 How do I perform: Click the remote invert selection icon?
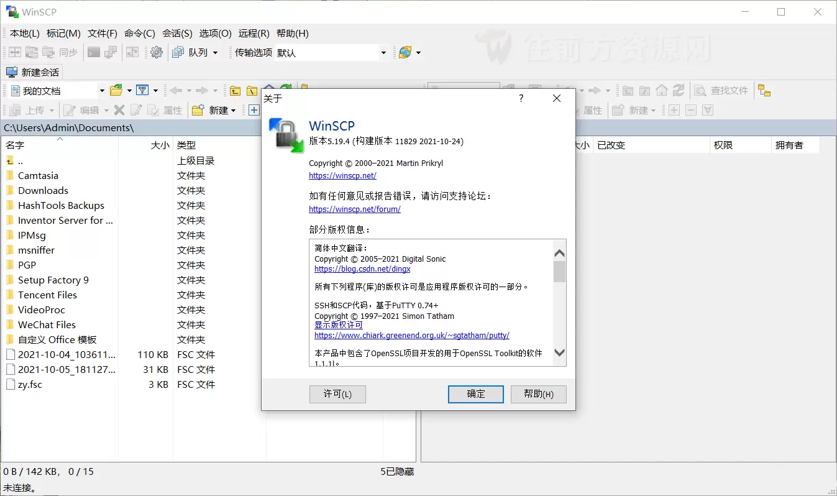click(x=707, y=110)
